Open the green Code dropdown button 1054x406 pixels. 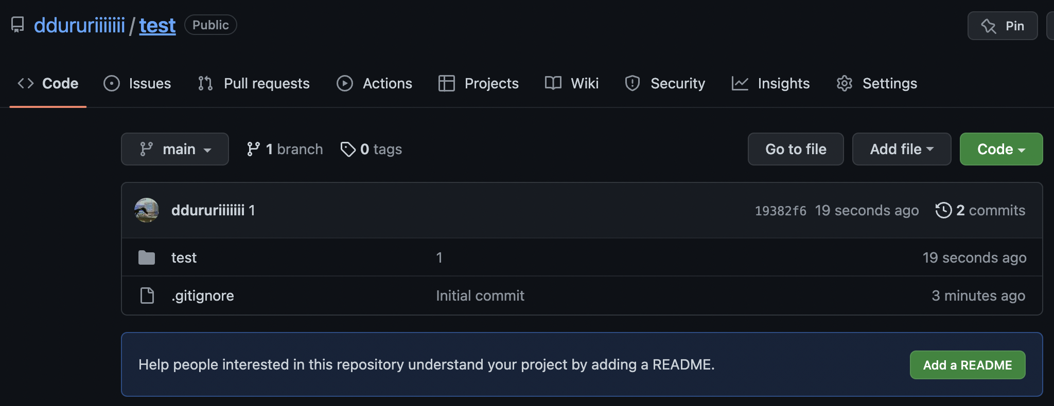coord(1001,149)
